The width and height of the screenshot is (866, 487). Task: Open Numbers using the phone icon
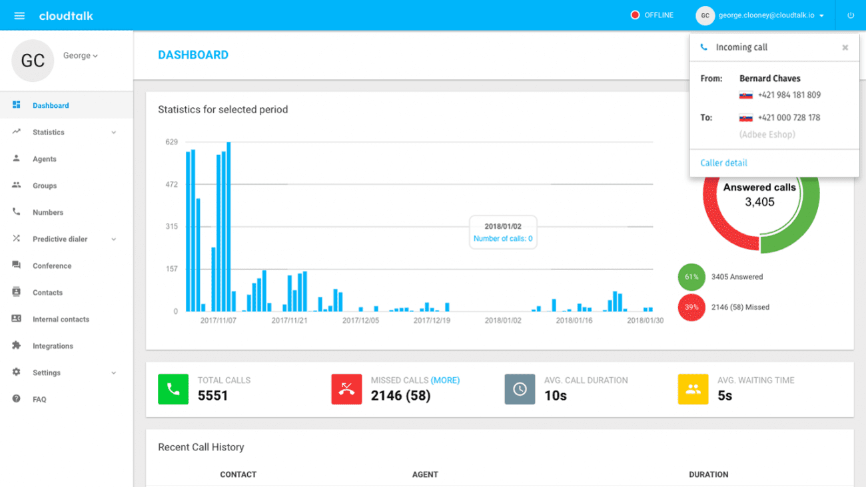coord(15,212)
